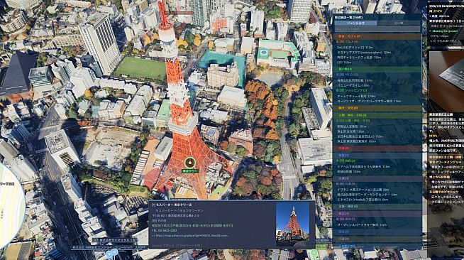Select the 宗教法人宝珠院 101m entry
The height and width of the screenshot is (260, 464).
352,126
